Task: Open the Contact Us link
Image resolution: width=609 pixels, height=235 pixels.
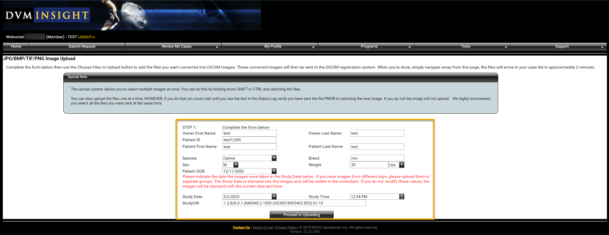Action: point(241,227)
